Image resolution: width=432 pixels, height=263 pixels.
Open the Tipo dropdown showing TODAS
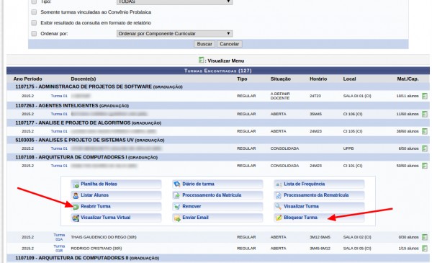(x=175, y=1)
